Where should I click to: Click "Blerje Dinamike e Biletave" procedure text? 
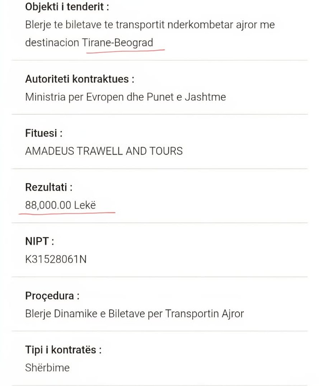pos(85,314)
